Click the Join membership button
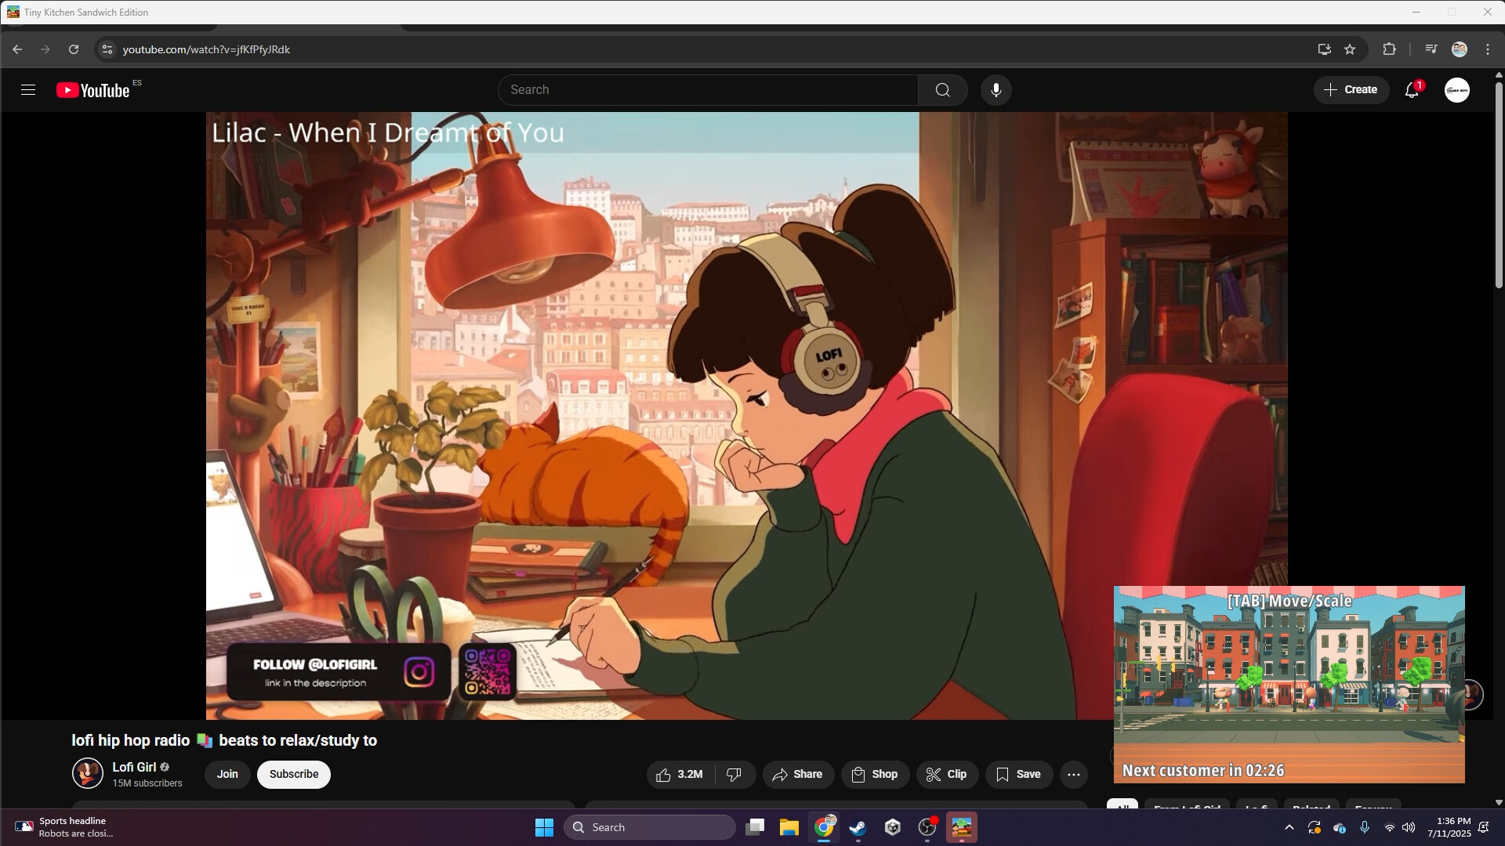The width and height of the screenshot is (1505, 846). coord(227,774)
